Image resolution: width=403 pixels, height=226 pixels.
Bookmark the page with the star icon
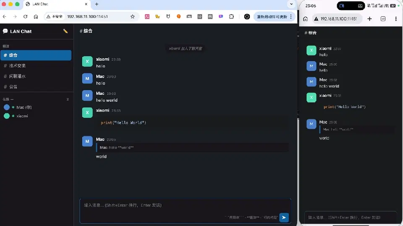132,17
